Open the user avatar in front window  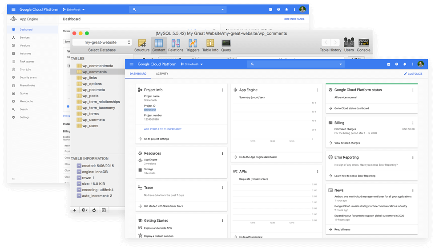421,64
